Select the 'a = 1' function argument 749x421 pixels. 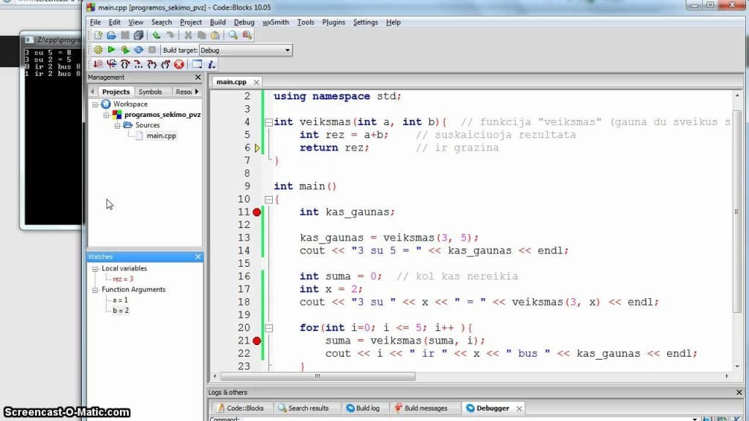[x=120, y=300]
